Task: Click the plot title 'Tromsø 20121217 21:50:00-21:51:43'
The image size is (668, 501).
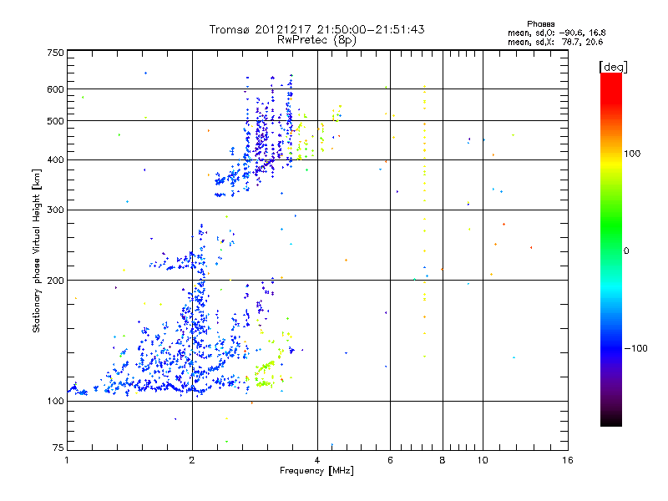Action: 316,29
